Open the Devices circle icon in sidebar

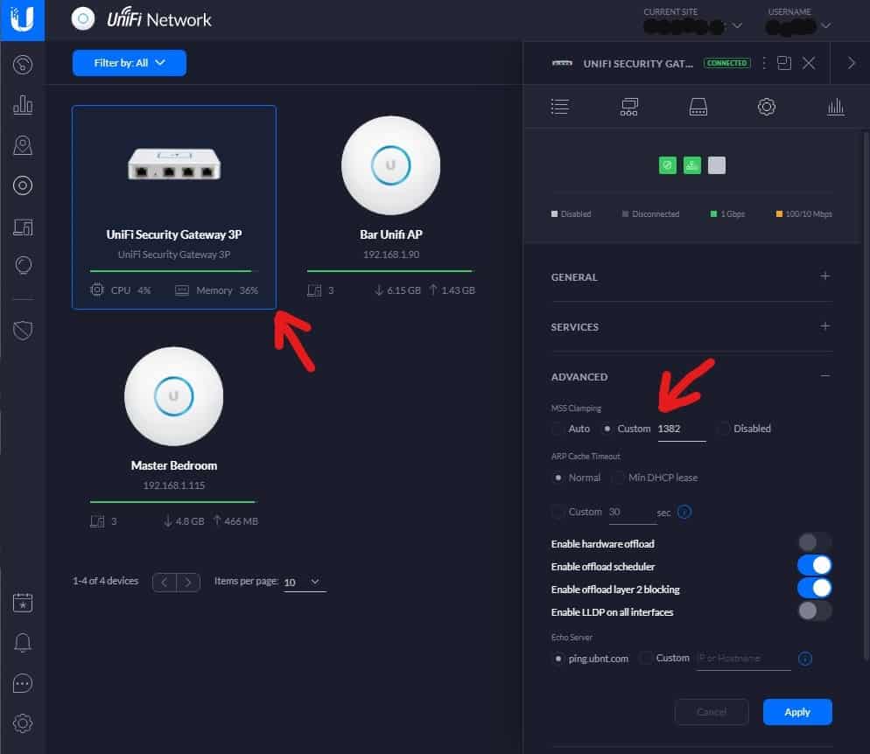(x=22, y=185)
